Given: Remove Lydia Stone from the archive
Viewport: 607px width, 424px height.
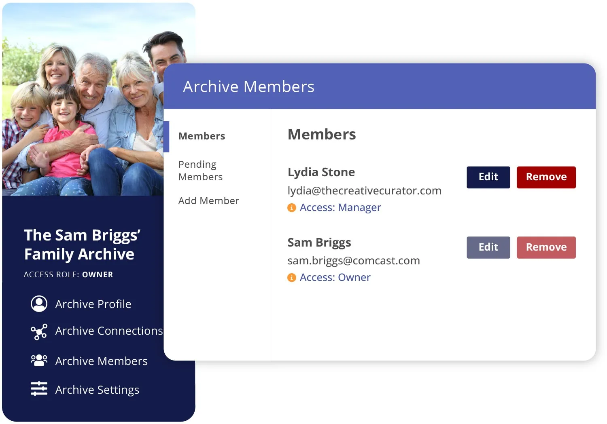Looking at the screenshot, I should tap(546, 177).
